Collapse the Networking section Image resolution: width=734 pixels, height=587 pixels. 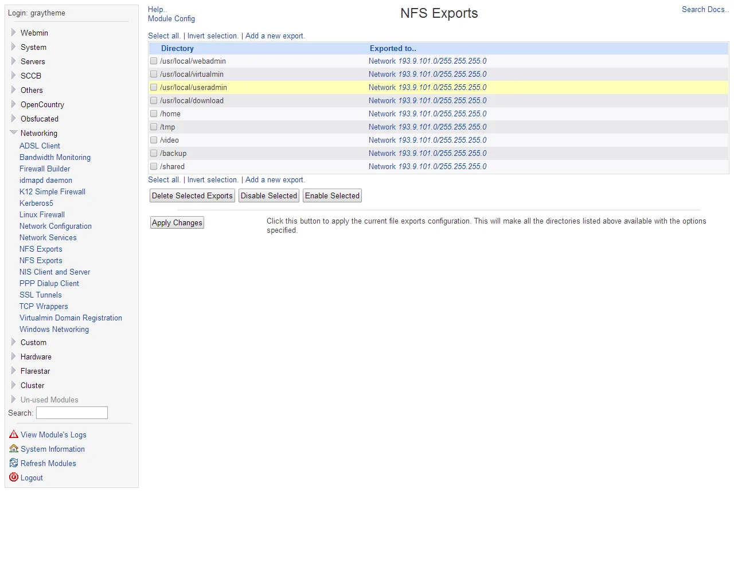click(13, 132)
